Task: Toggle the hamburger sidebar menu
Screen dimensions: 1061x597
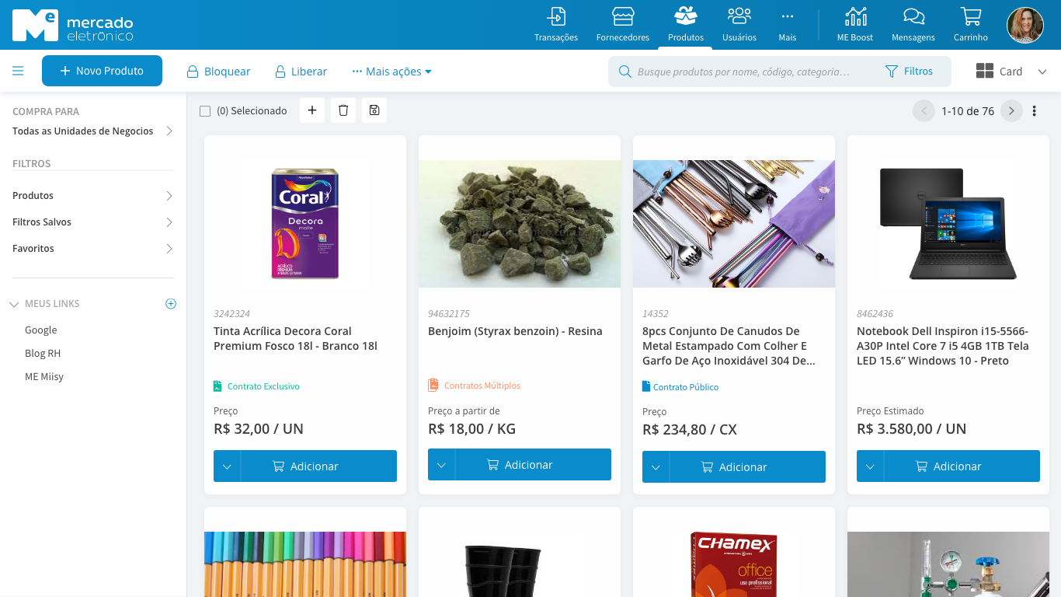Action: point(18,71)
